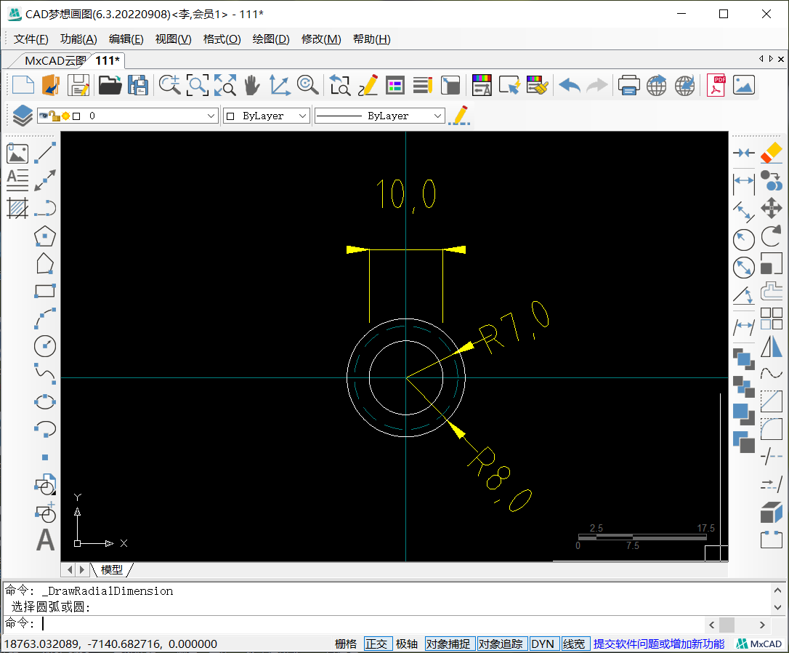Screen dimensions: 789x653
Task: Click 提交软件问题或增加新功能 link
Action: point(659,644)
